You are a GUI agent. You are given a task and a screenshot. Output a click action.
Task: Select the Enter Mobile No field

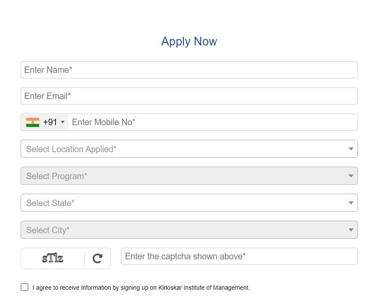213,122
